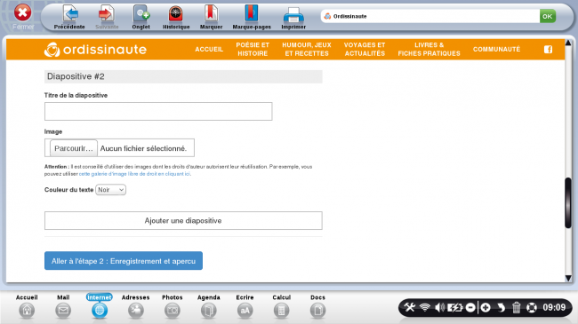Screen dimensions: 578x324
Task: Open POÉSIE ET HISTOIRE menu
Action: [253, 50]
